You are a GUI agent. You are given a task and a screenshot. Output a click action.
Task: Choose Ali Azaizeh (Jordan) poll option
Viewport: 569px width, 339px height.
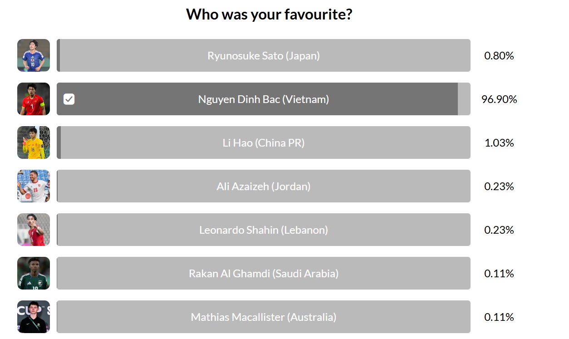263,186
